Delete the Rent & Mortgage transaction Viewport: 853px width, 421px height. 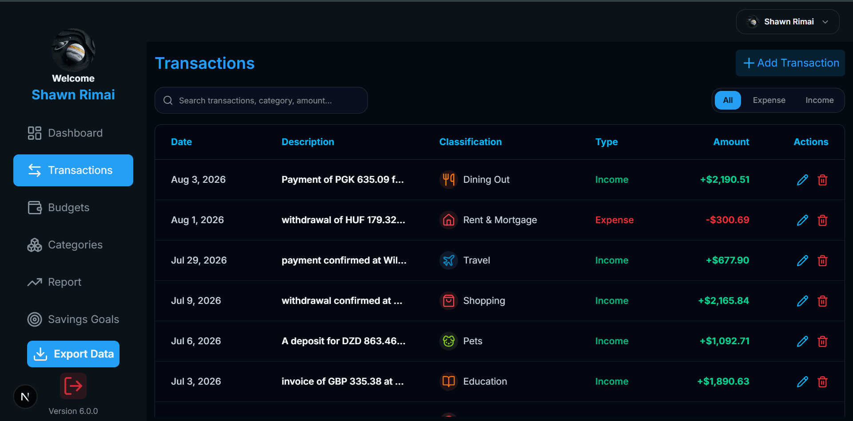pyautogui.click(x=822, y=220)
